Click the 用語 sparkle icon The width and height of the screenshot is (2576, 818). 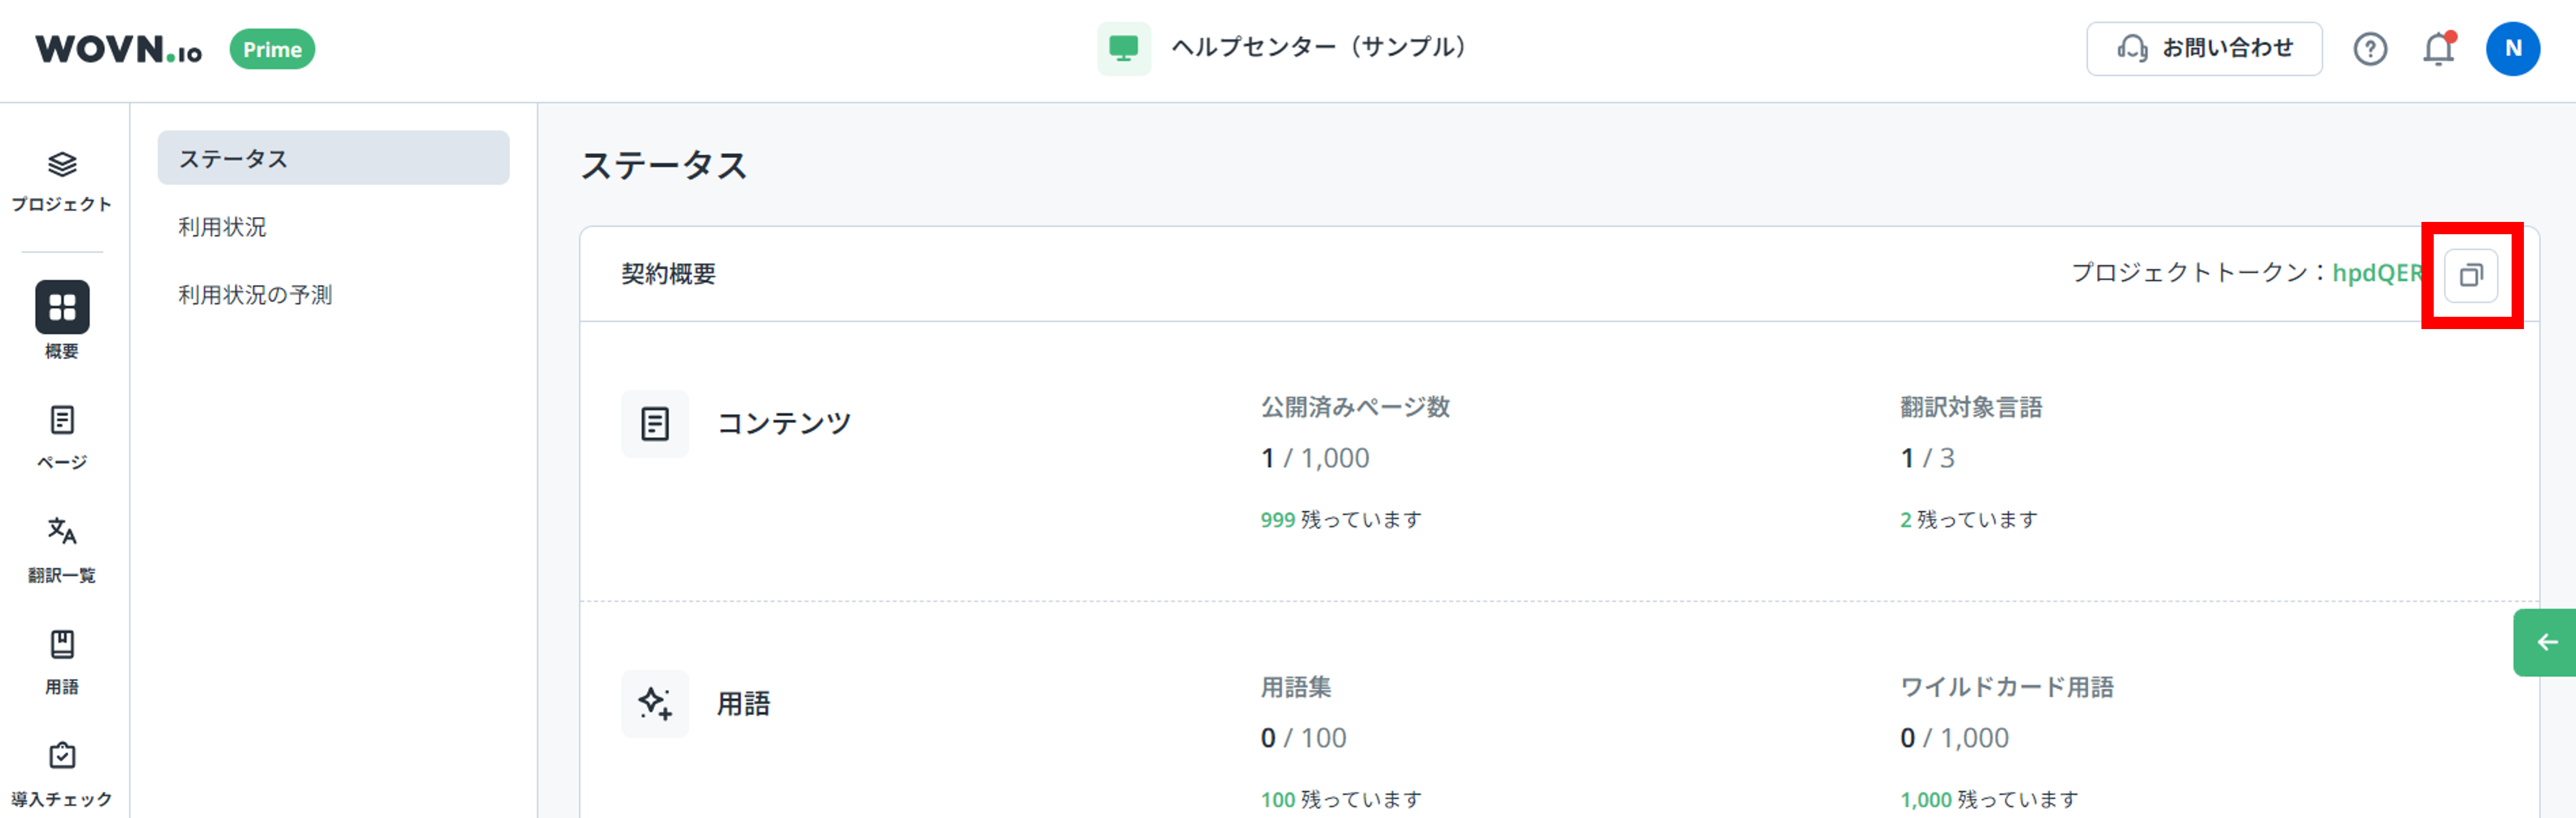[x=655, y=704]
